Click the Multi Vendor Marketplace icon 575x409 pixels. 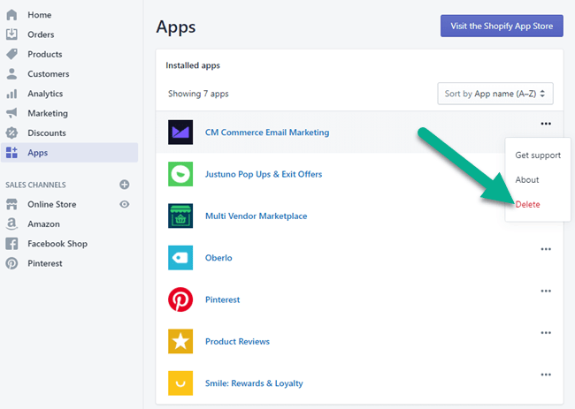click(180, 216)
